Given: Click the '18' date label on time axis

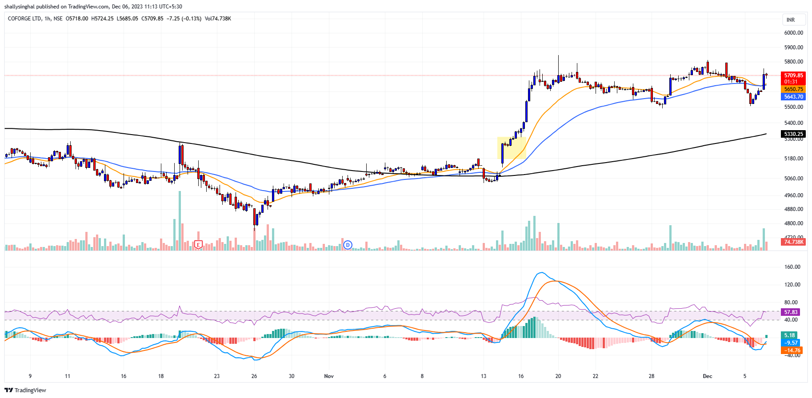Looking at the screenshot, I should [x=161, y=376].
